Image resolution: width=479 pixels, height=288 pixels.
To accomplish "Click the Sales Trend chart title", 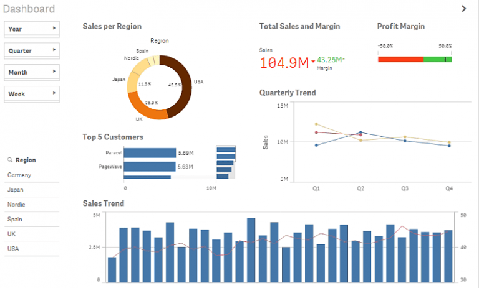I will [104, 203].
